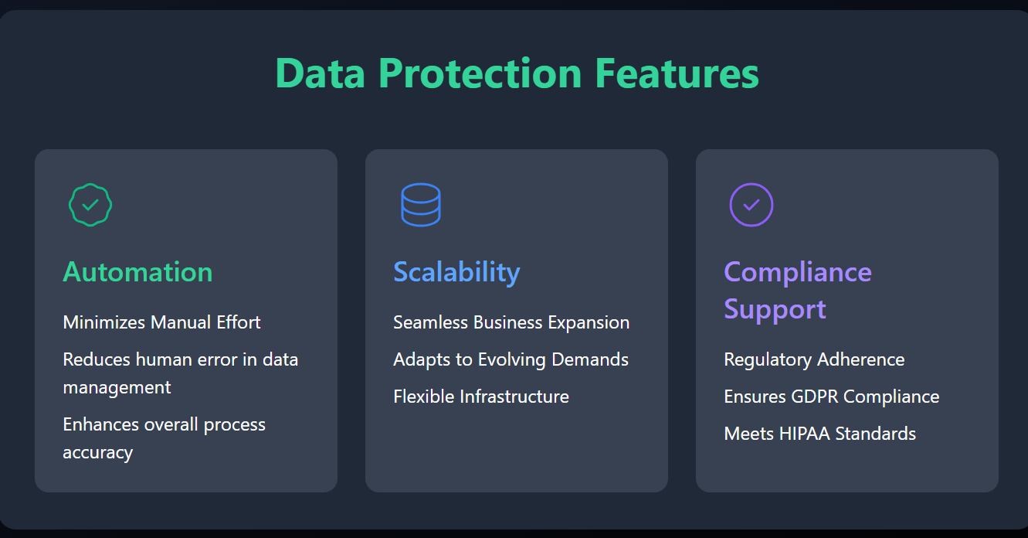Viewport: 1028px width, 538px height.
Task: Select Ensures GDPR Compliance item
Action: (x=832, y=397)
